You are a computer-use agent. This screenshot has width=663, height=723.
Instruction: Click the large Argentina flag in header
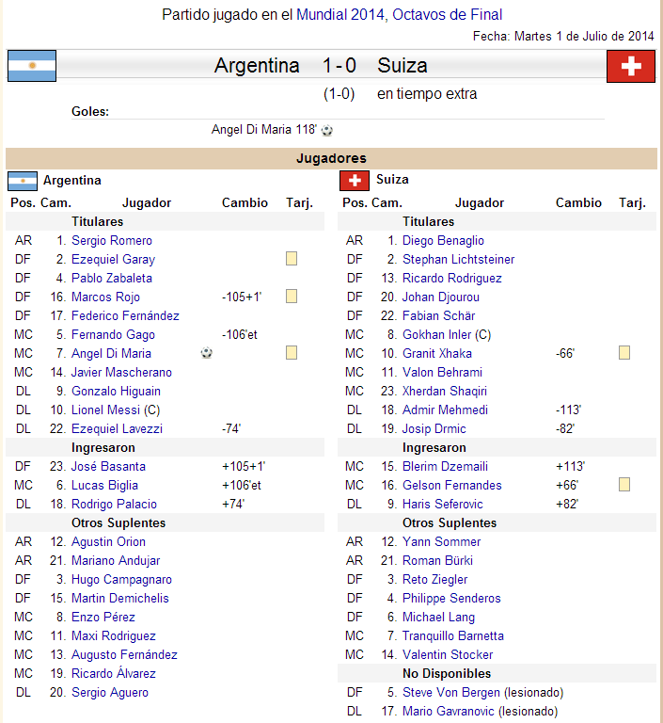32,66
